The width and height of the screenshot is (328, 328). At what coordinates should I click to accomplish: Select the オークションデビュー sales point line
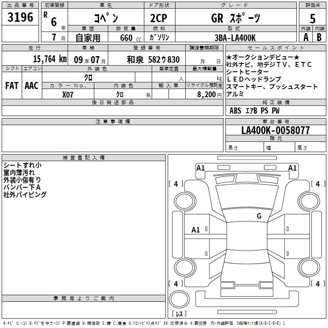[263, 57]
